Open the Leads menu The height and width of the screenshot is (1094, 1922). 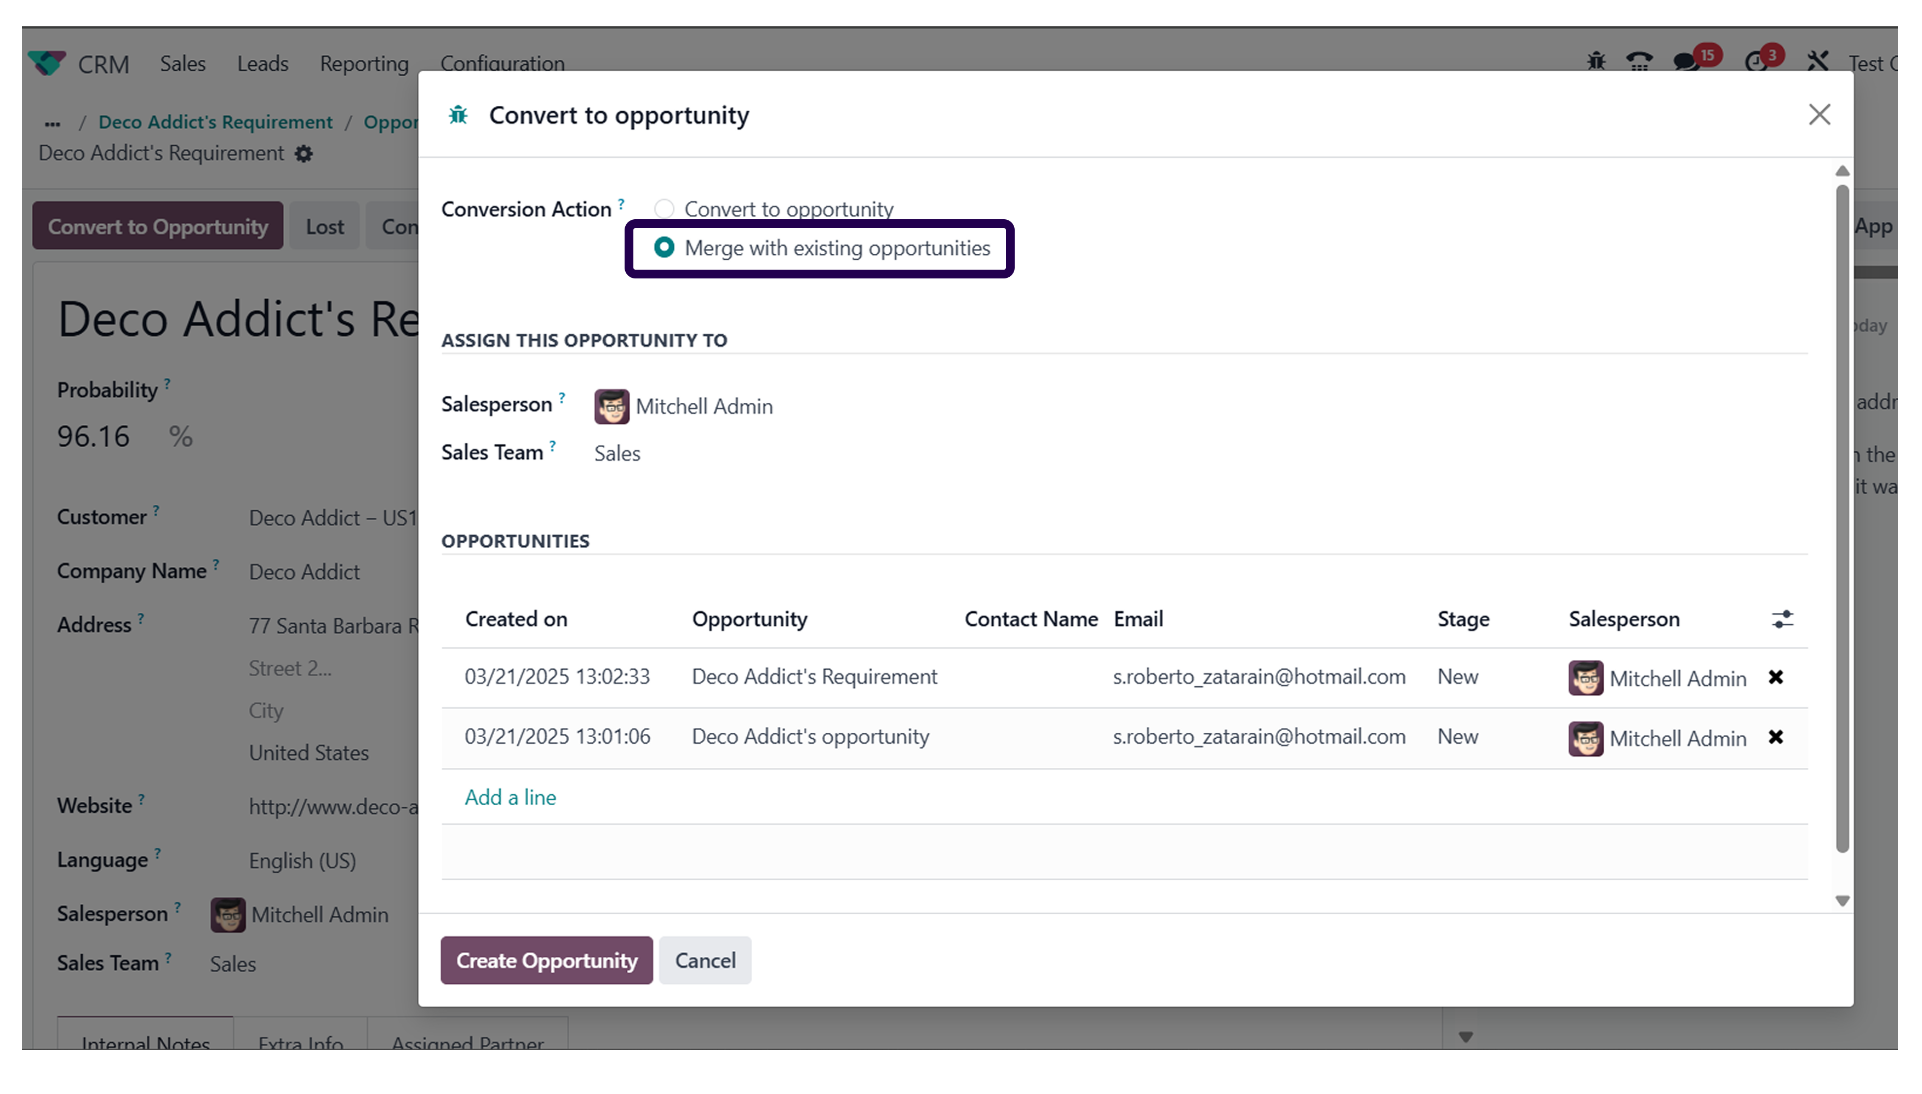[x=262, y=64]
